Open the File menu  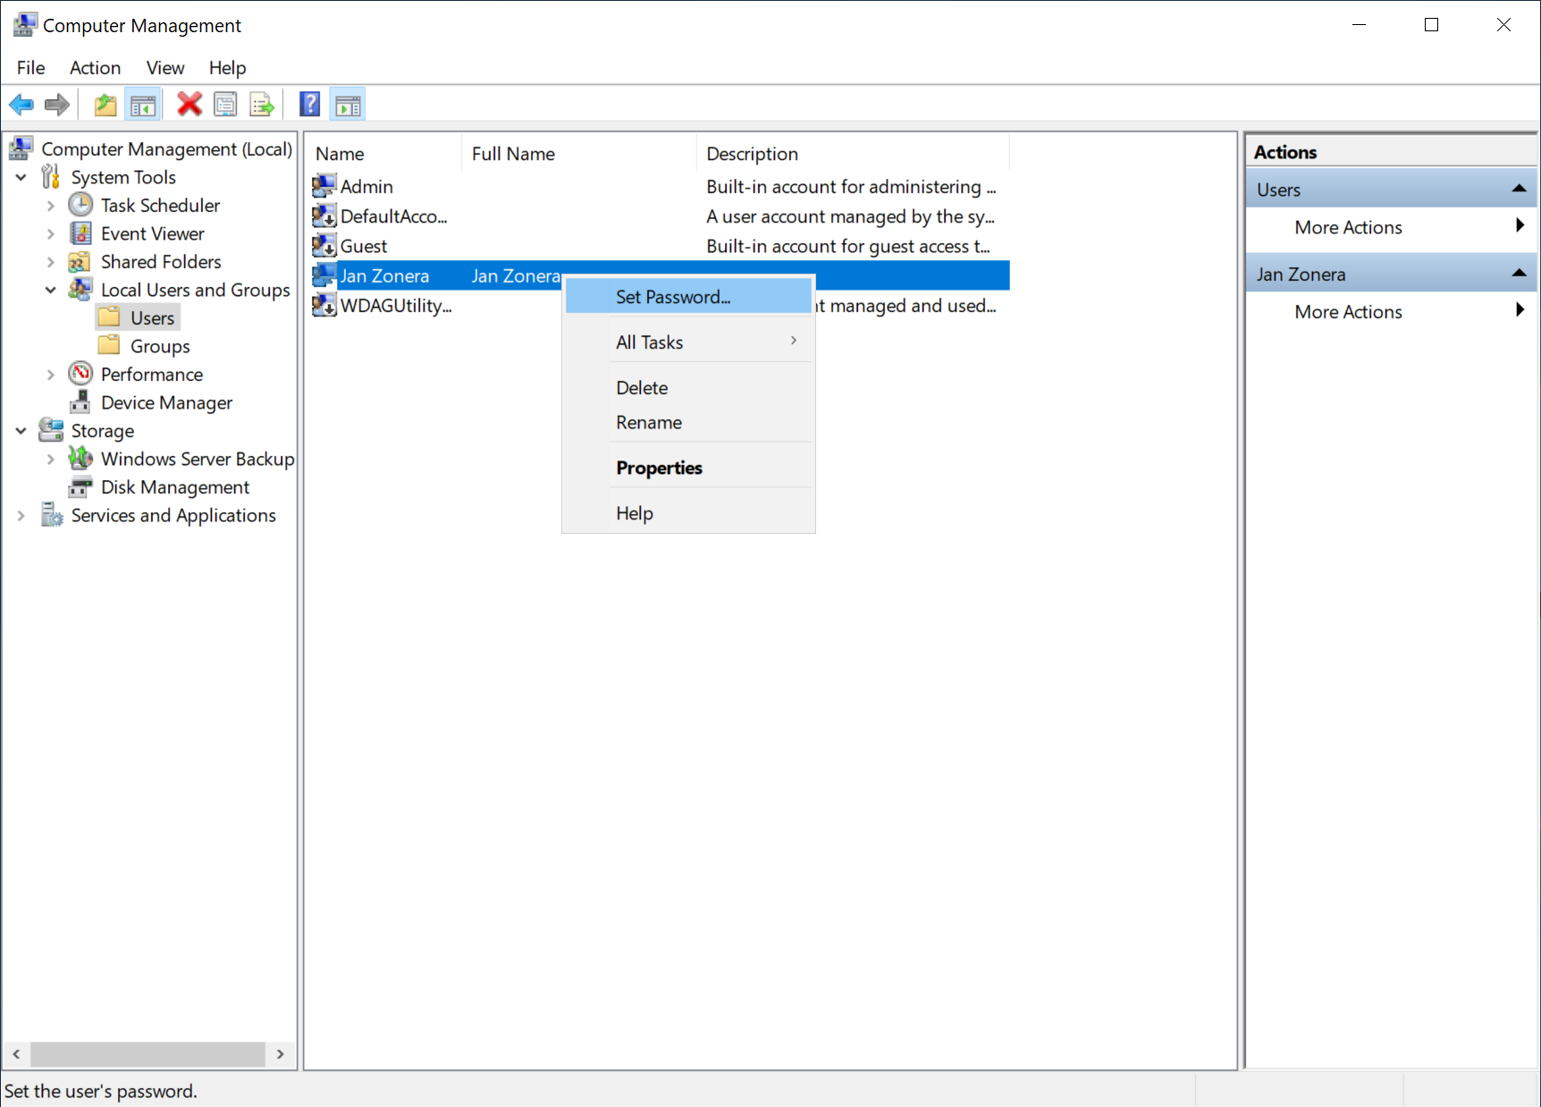click(31, 68)
